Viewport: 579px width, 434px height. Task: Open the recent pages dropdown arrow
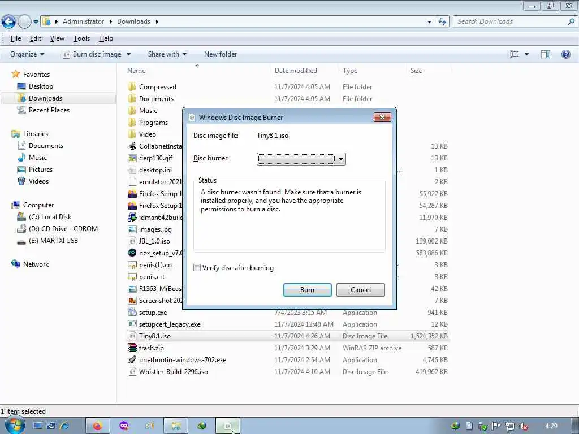(x=36, y=22)
